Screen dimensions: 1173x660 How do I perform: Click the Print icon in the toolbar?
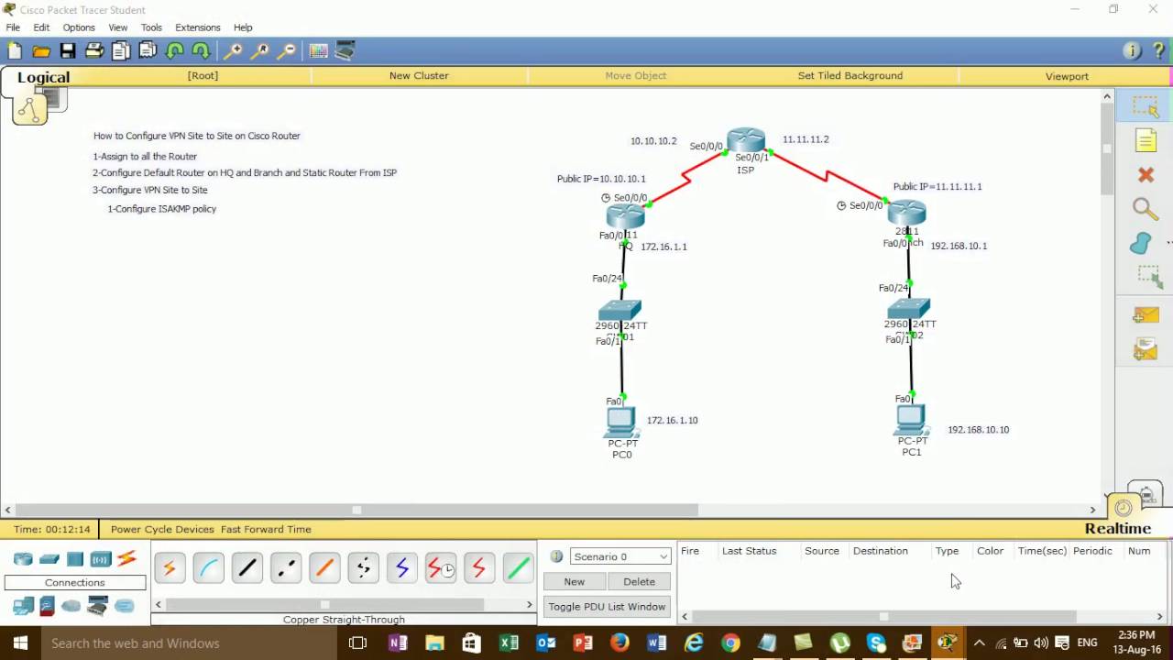click(x=94, y=51)
